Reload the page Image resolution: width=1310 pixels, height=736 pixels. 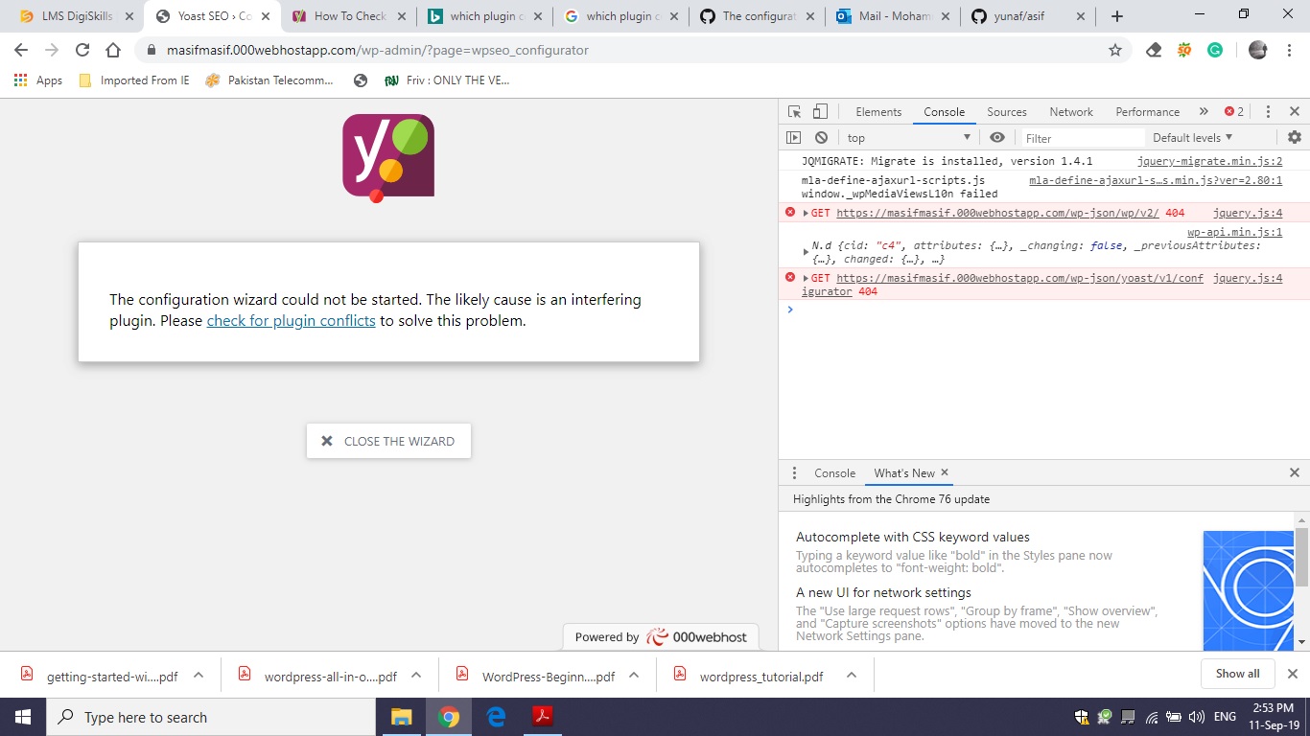pos(82,50)
